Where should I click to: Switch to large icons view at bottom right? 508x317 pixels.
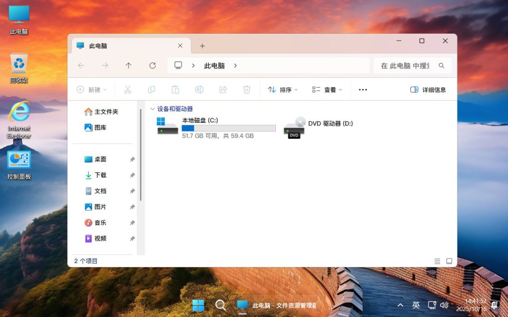(x=449, y=261)
